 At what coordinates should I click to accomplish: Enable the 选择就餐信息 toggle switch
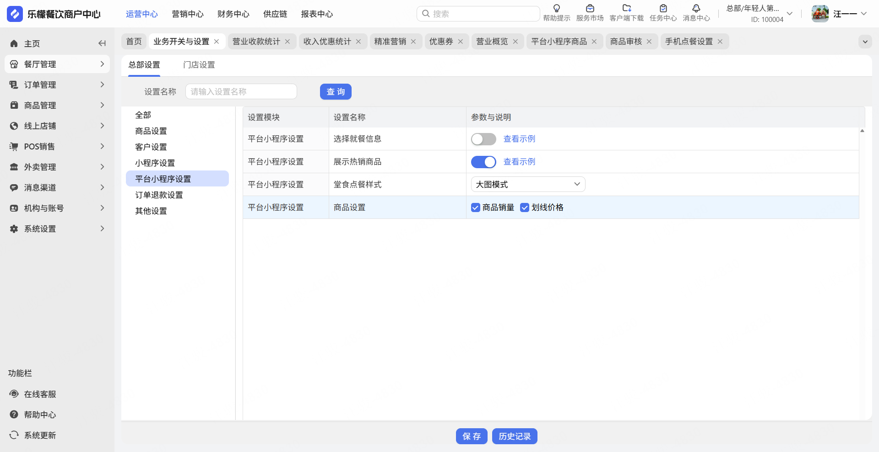tap(483, 139)
